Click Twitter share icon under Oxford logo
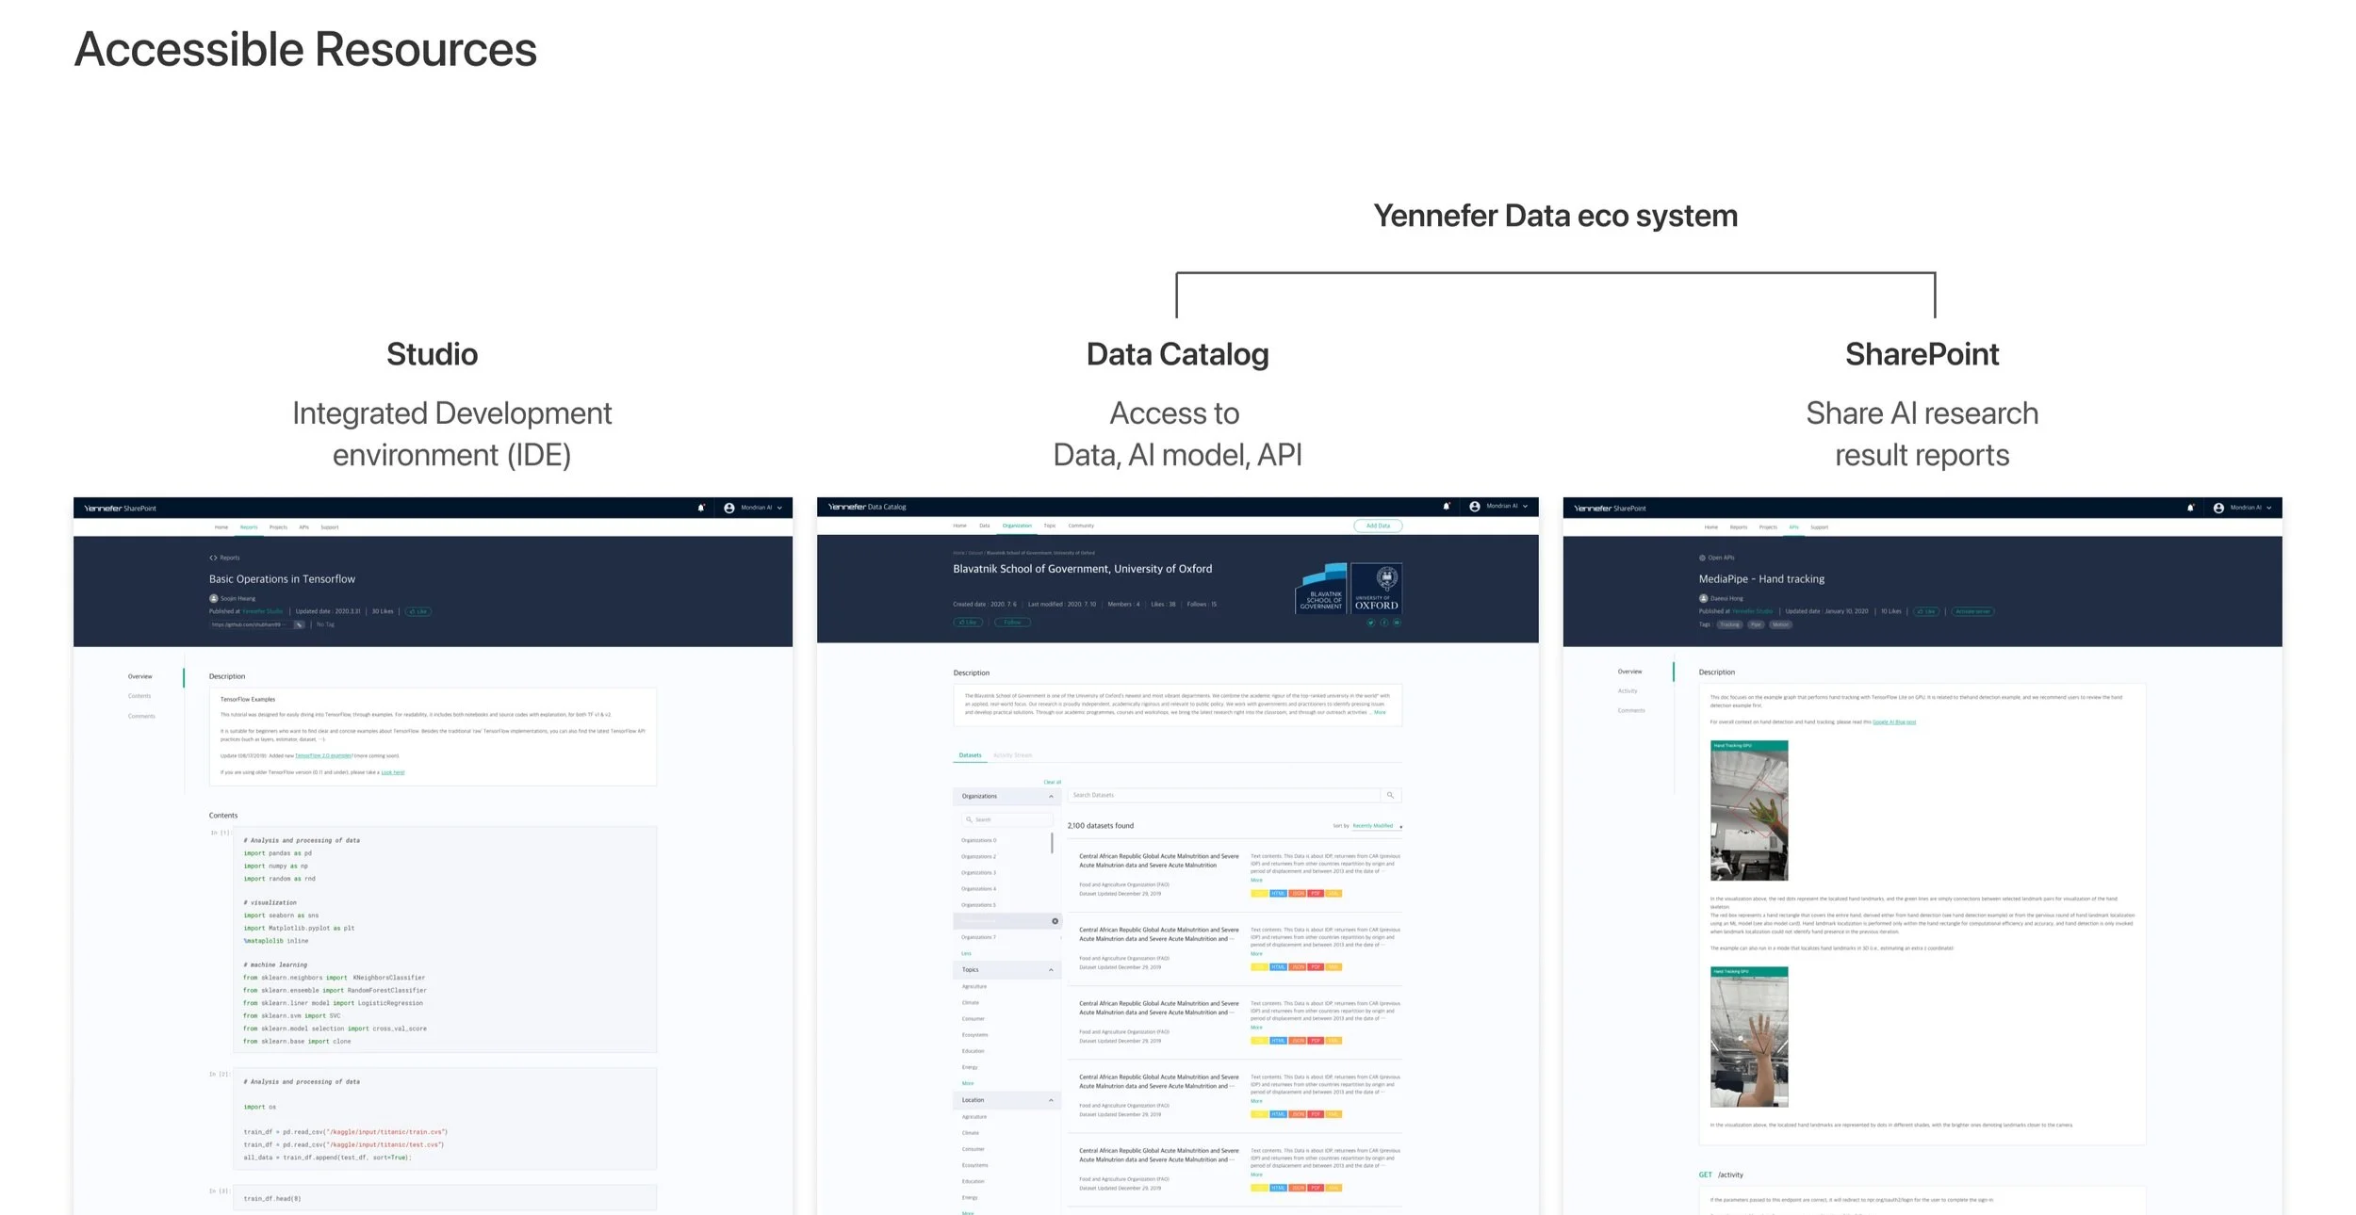2356x1215 pixels. [x=1370, y=623]
